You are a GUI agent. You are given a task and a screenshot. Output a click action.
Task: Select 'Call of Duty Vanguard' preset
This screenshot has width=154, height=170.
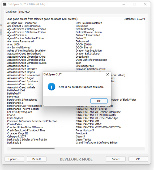pos(20,112)
